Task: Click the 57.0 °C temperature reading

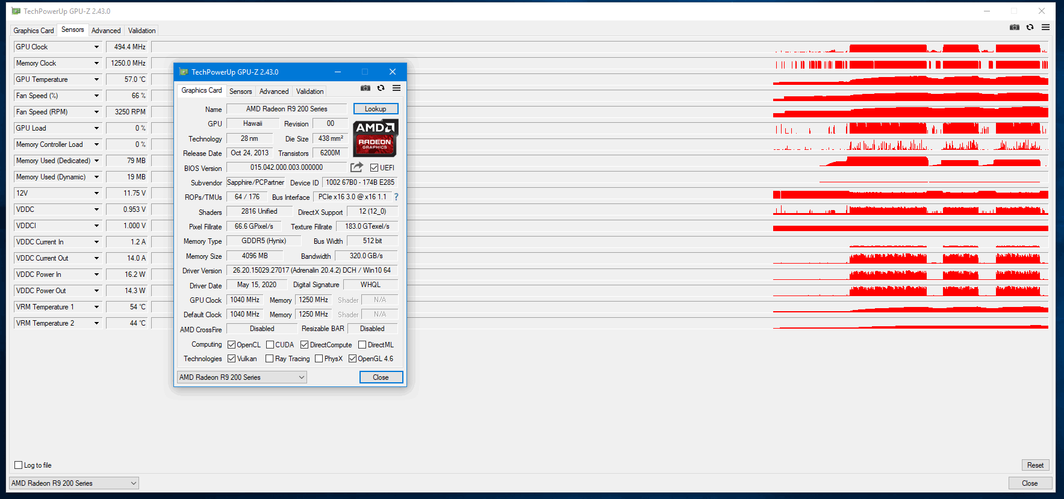Action: pyautogui.click(x=127, y=79)
